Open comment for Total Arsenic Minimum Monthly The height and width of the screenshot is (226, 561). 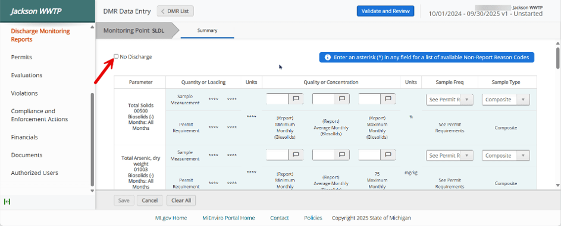pos(296,155)
